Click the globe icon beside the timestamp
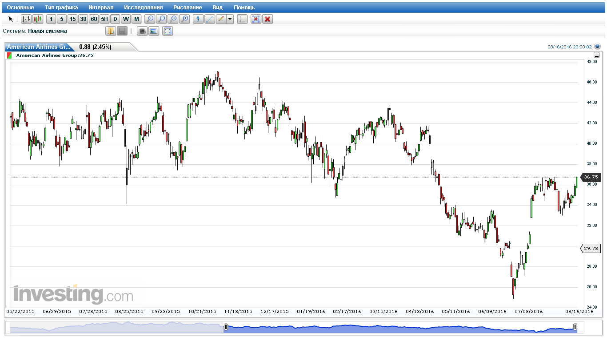 pyautogui.click(x=597, y=46)
